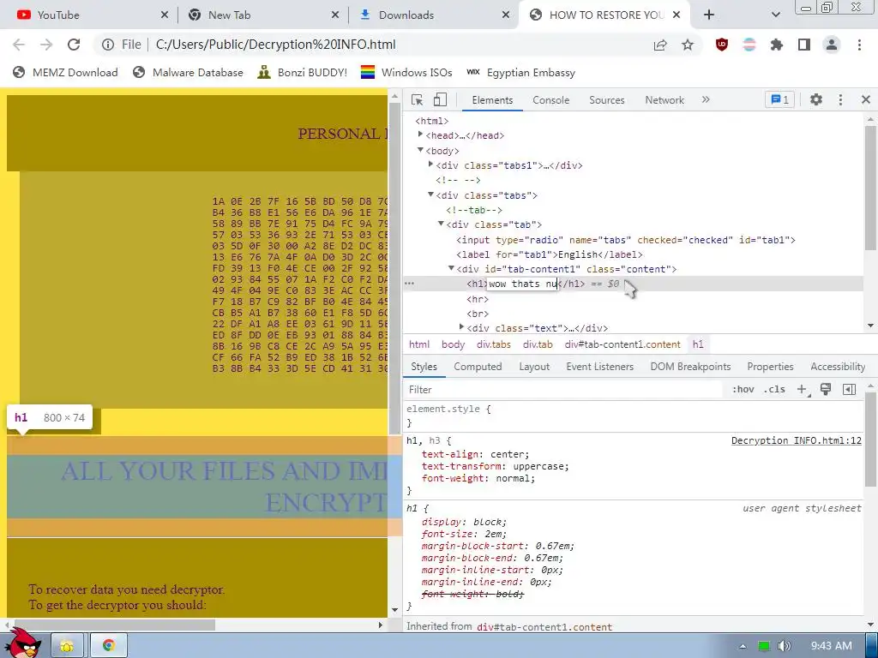Close the DevTools panel
The height and width of the screenshot is (658, 878).
(x=866, y=99)
